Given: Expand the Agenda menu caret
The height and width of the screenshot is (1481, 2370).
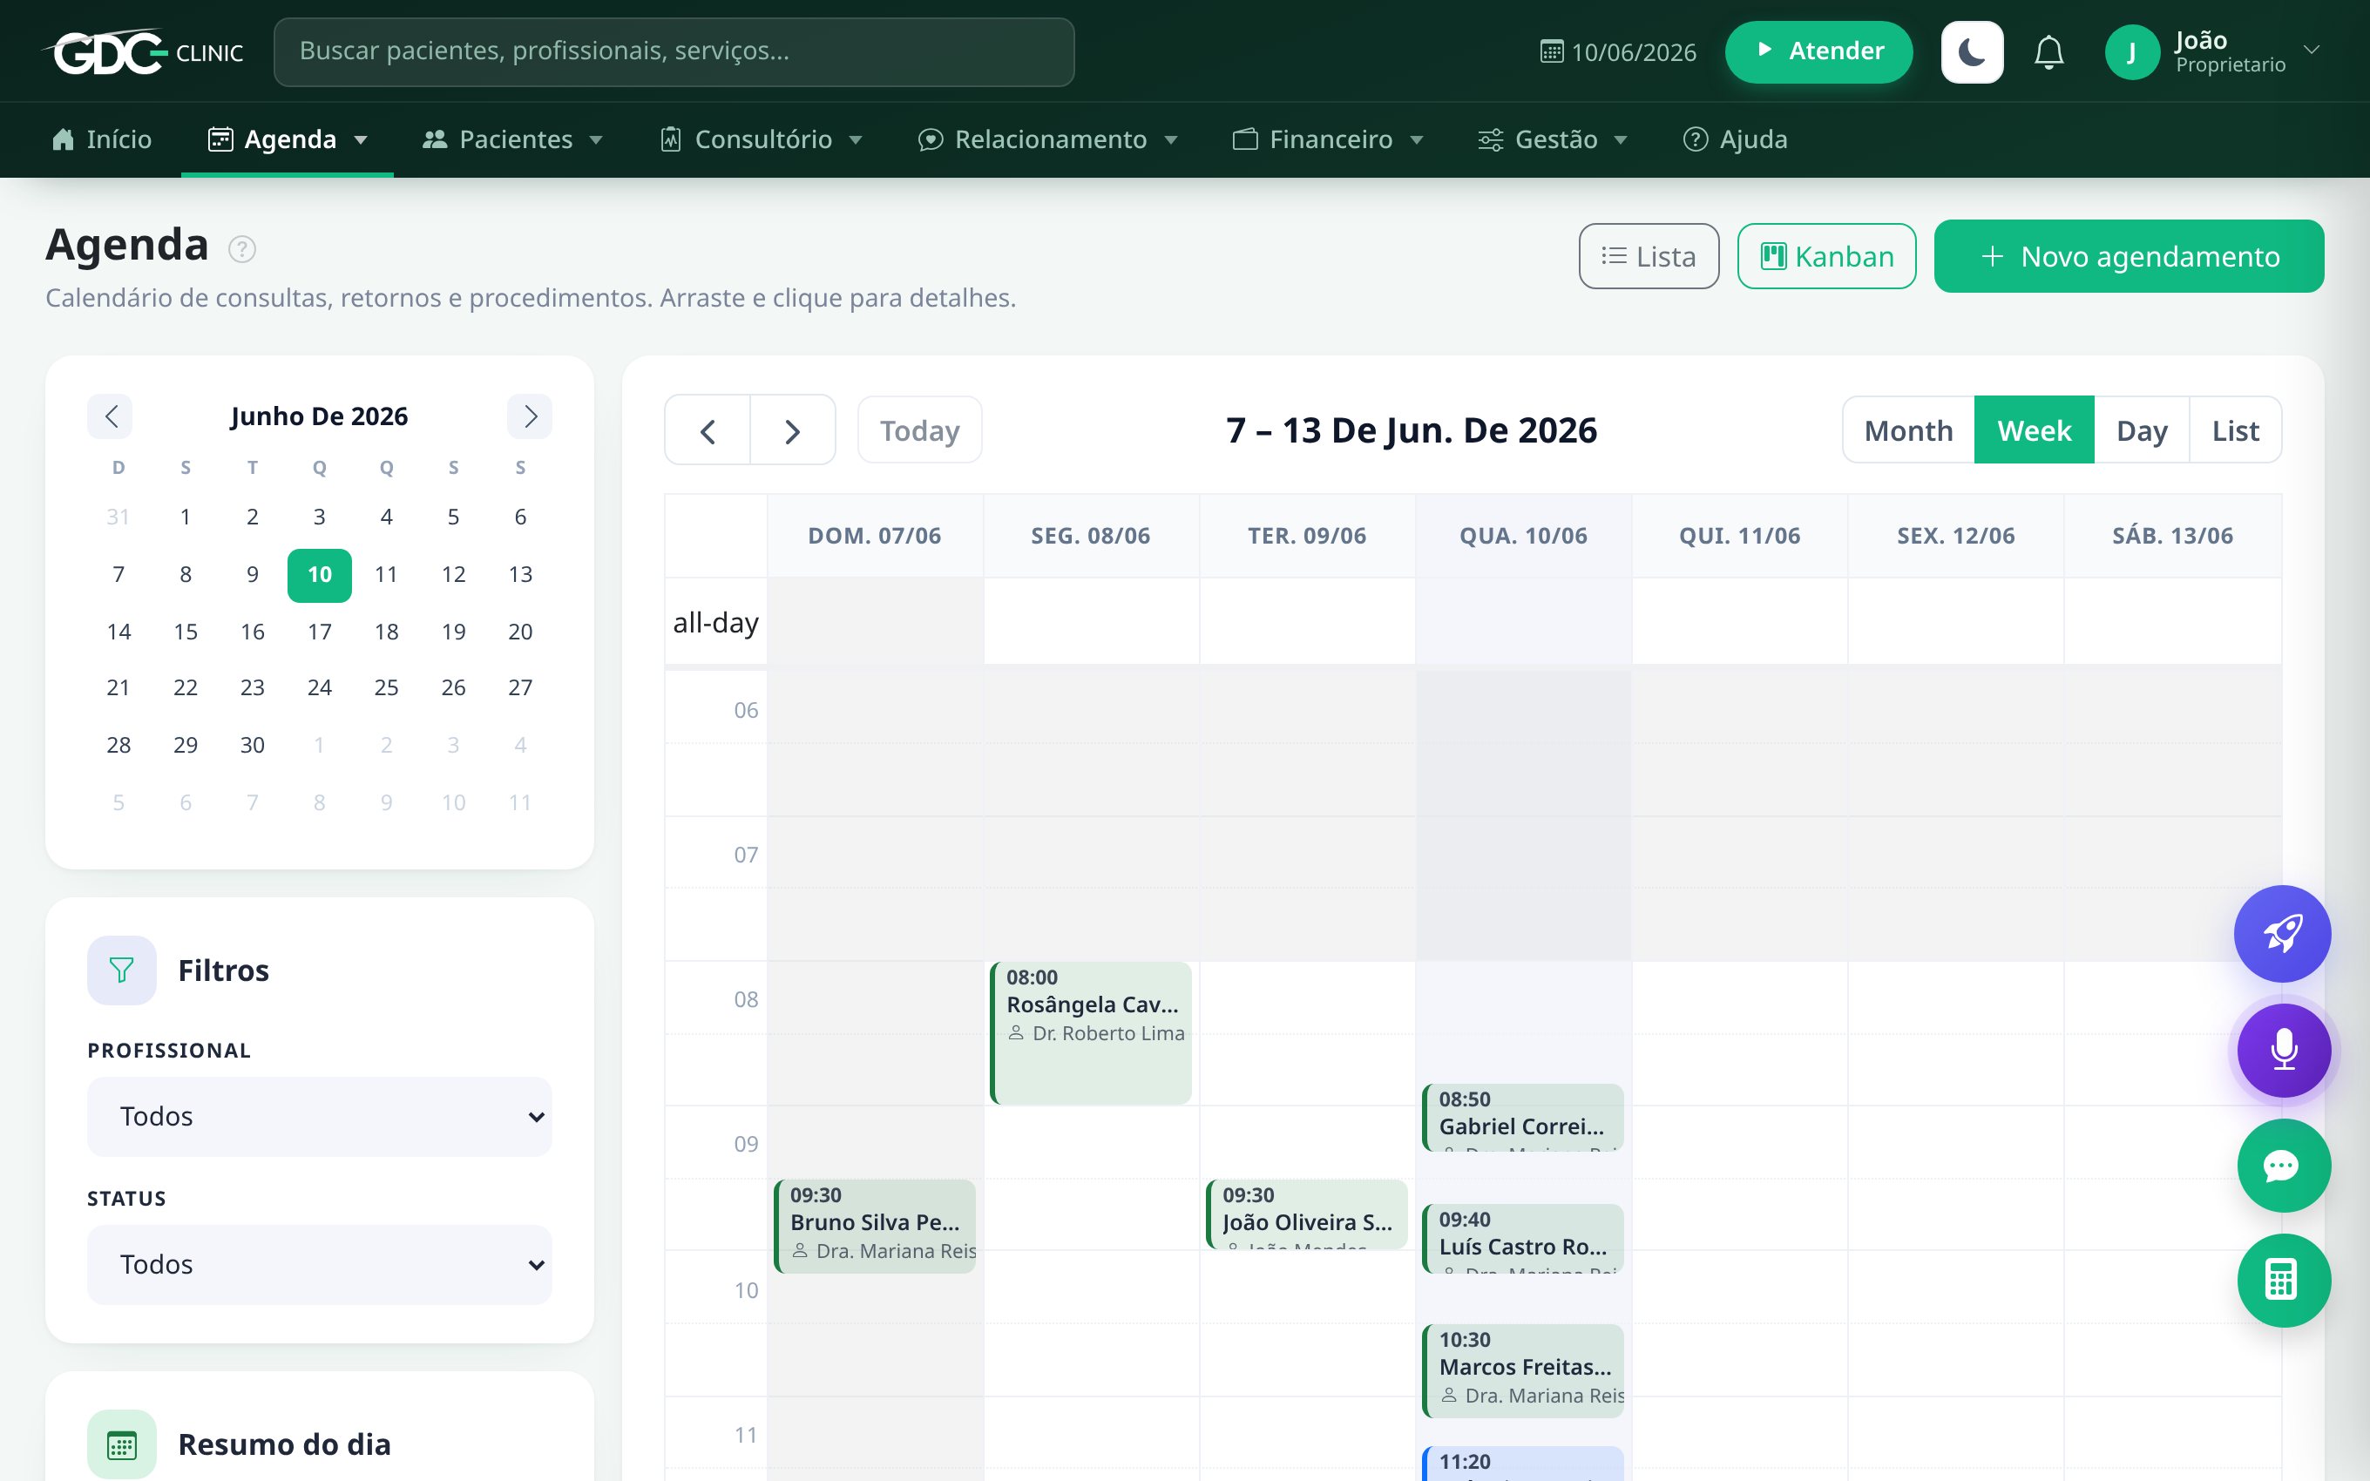Looking at the screenshot, I should (361, 140).
